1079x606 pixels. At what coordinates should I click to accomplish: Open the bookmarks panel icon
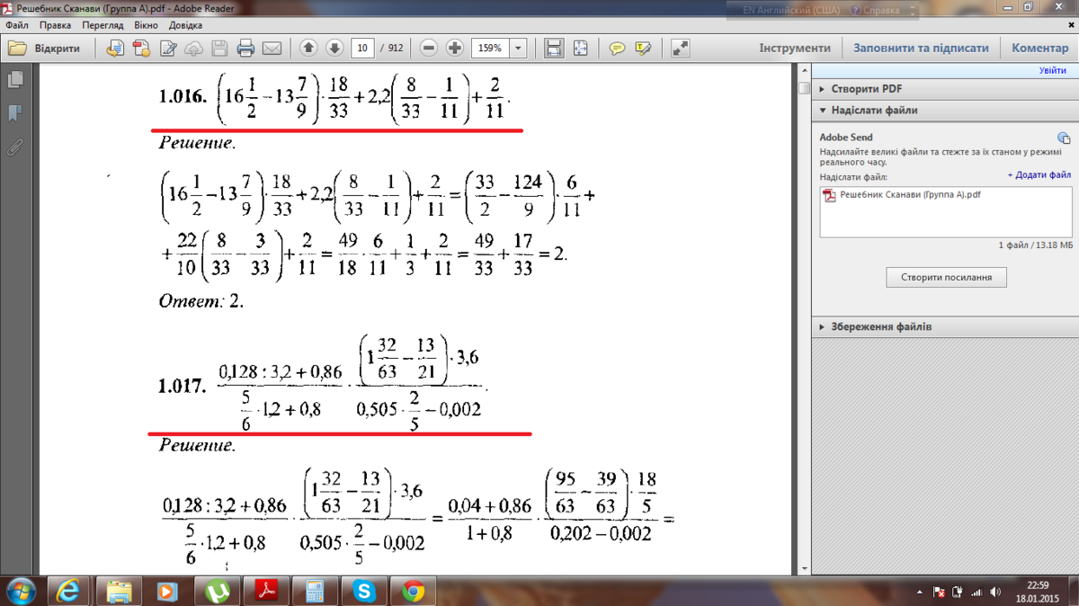[14, 113]
